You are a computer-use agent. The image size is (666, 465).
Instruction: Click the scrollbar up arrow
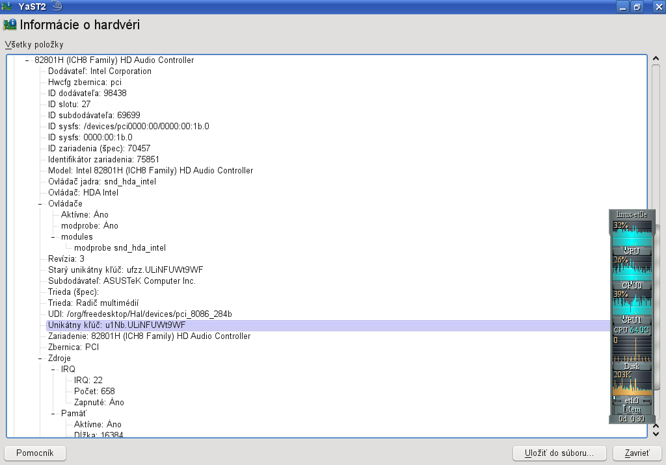[656, 58]
